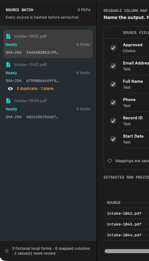Click the intake-1044.pdf document icon

pyautogui.click(x=8, y=101)
